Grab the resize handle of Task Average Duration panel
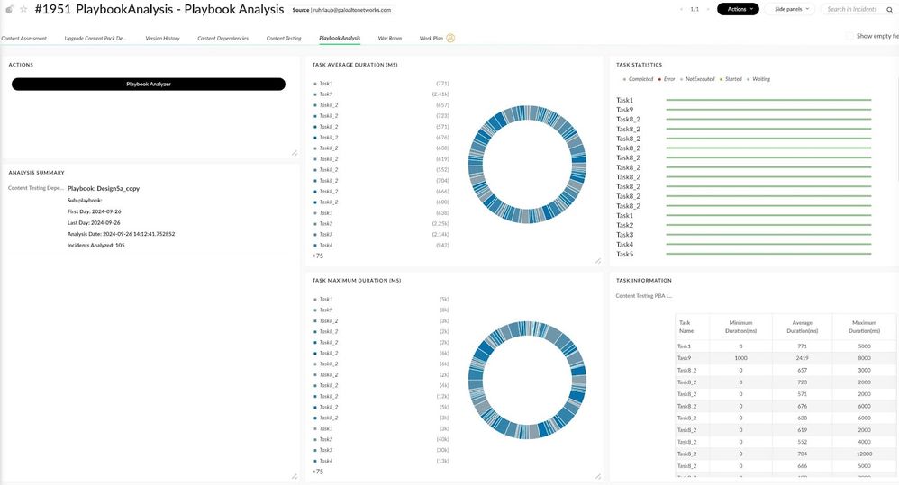The width and height of the screenshot is (899, 485). (x=598, y=261)
